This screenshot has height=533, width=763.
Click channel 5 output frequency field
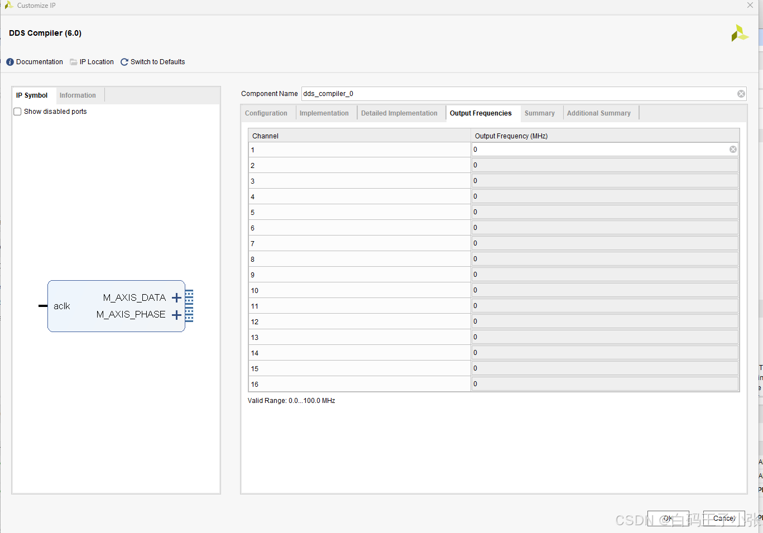click(x=605, y=212)
